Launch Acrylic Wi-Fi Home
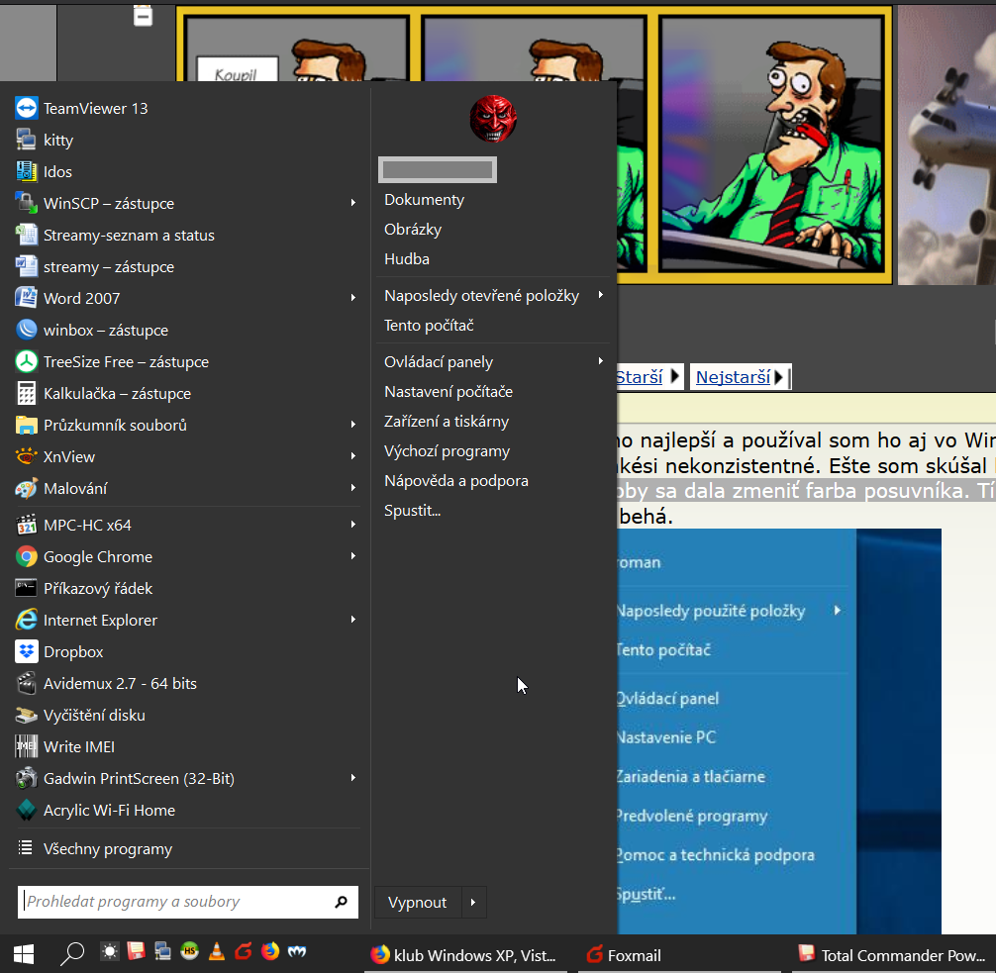The image size is (996, 973). [186, 811]
